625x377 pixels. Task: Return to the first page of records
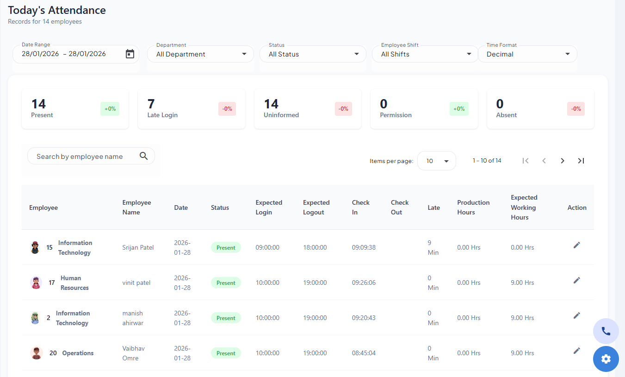(526, 160)
